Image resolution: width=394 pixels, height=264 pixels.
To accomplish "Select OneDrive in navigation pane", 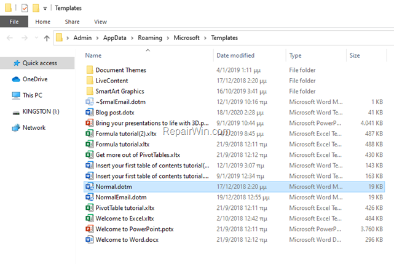I will (35, 79).
